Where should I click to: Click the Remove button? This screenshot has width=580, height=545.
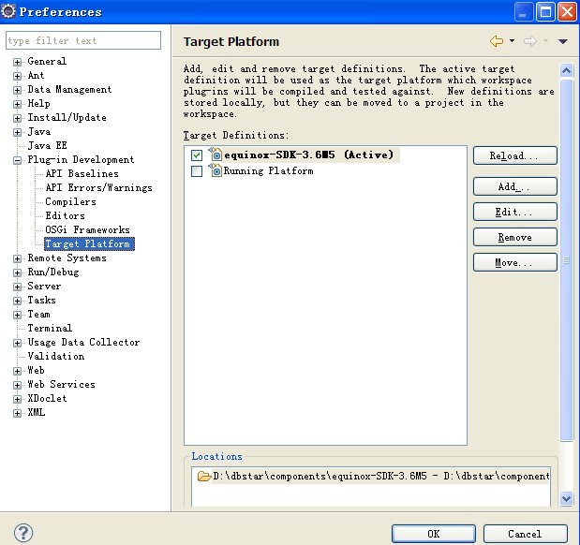pyautogui.click(x=515, y=237)
